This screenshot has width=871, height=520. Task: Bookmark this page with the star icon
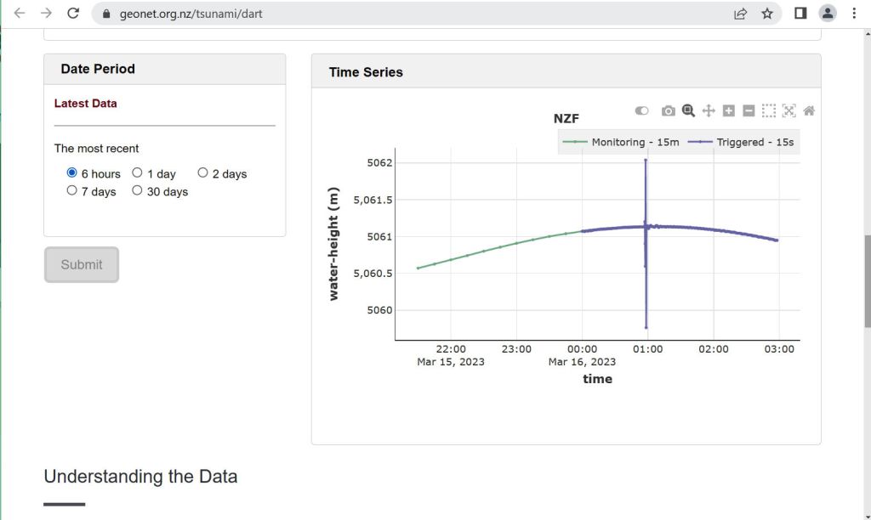click(767, 14)
